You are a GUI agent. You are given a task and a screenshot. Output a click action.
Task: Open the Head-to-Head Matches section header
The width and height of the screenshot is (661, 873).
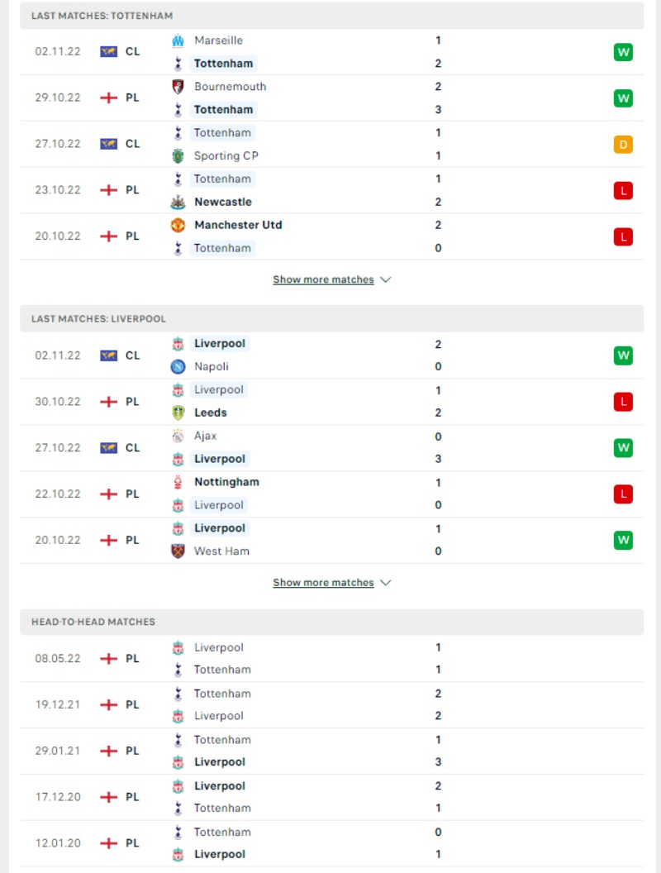pos(331,622)
